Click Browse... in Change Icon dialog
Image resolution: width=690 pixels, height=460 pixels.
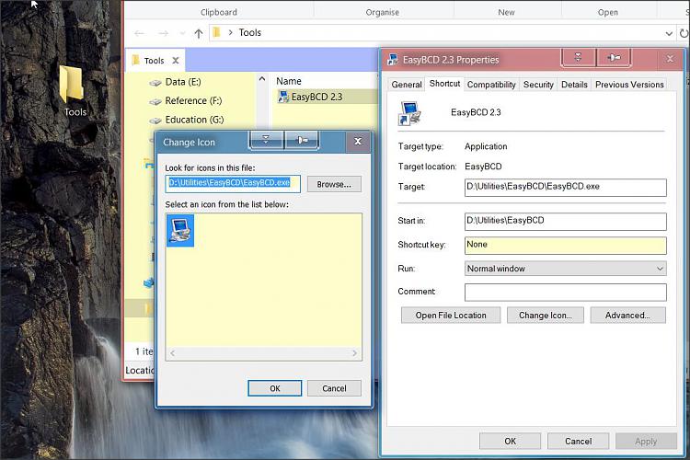[x=334, y=184]
